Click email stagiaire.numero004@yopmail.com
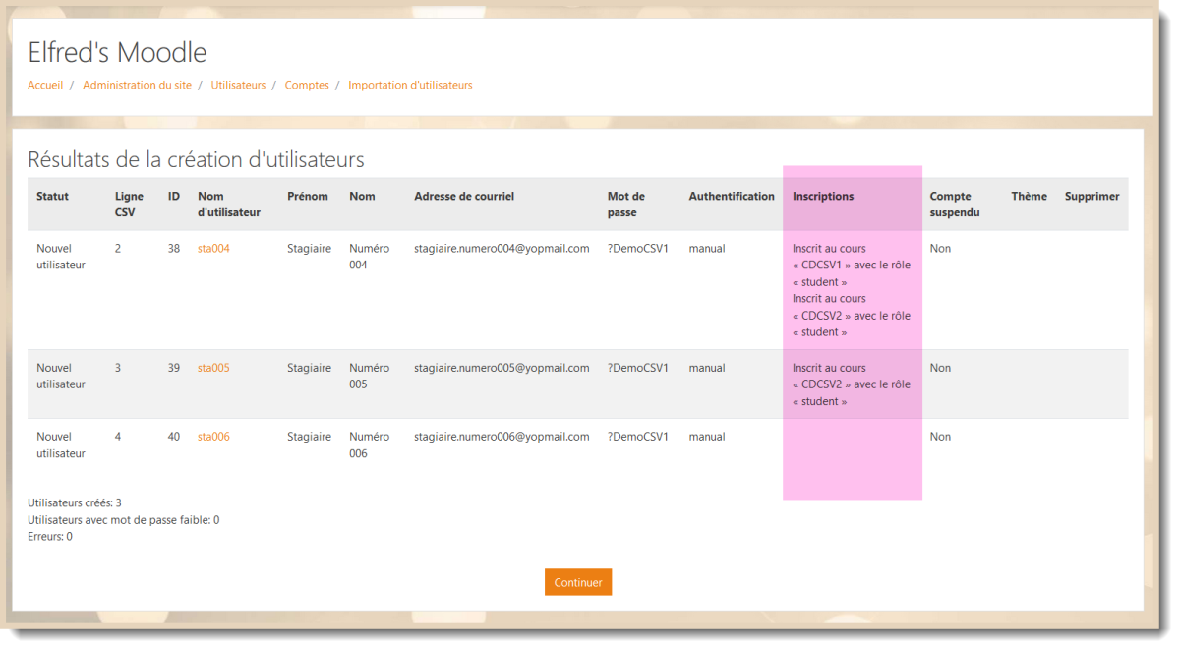The image size is (1180, 650). pyautogui.click(x=501, y=249)
